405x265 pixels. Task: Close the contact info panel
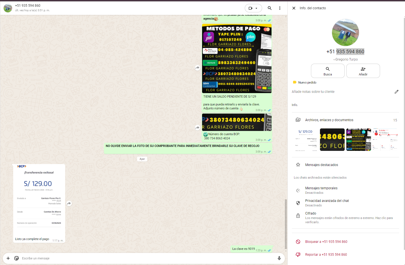294,8
